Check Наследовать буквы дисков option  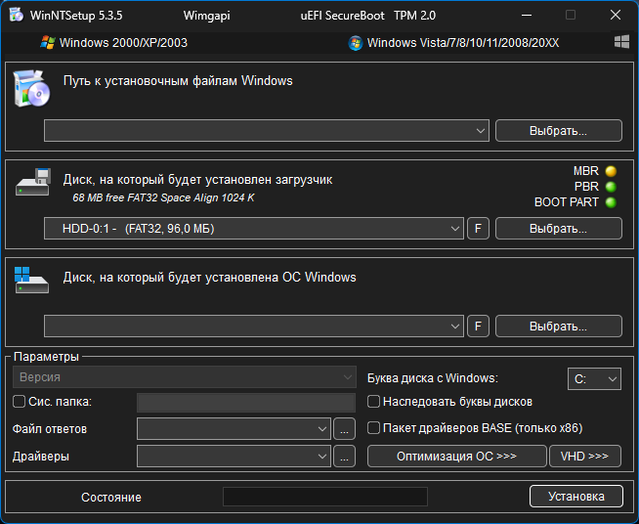(x=373, y=401)
